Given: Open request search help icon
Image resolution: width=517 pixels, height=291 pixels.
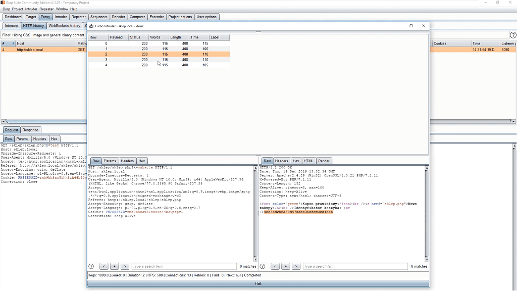Looking at the screenshot, I should (x=91, y=266).
